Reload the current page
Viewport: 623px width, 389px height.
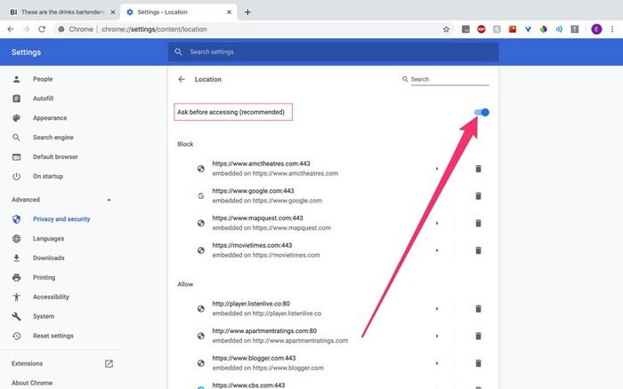[42, 29]
